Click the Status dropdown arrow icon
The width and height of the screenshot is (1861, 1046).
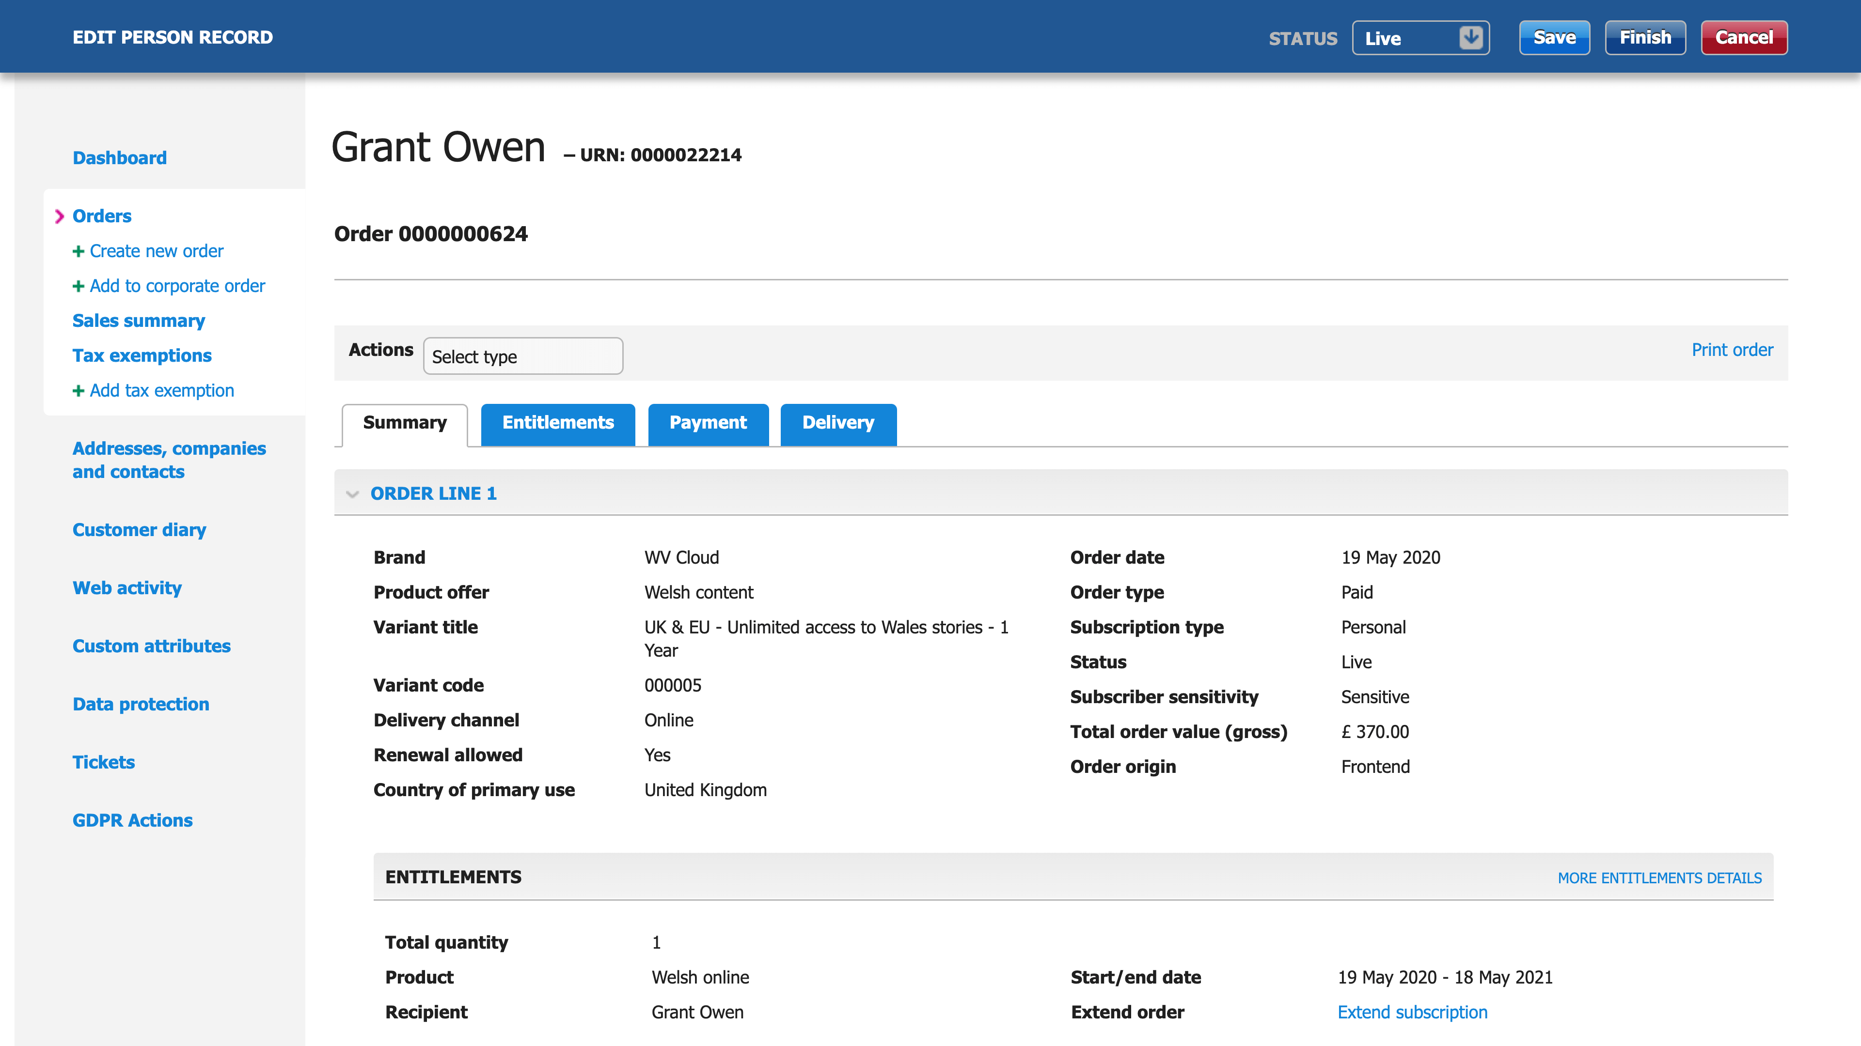tap(1470, 38)
